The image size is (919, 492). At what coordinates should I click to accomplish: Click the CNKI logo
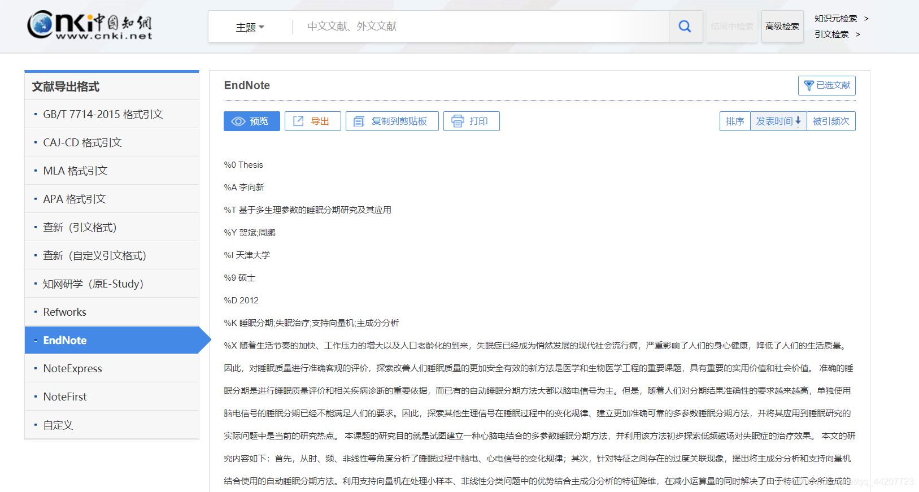point(90,25)
